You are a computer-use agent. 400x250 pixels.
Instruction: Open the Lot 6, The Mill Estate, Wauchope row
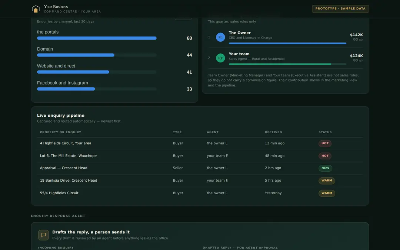[x=200, y=156]
